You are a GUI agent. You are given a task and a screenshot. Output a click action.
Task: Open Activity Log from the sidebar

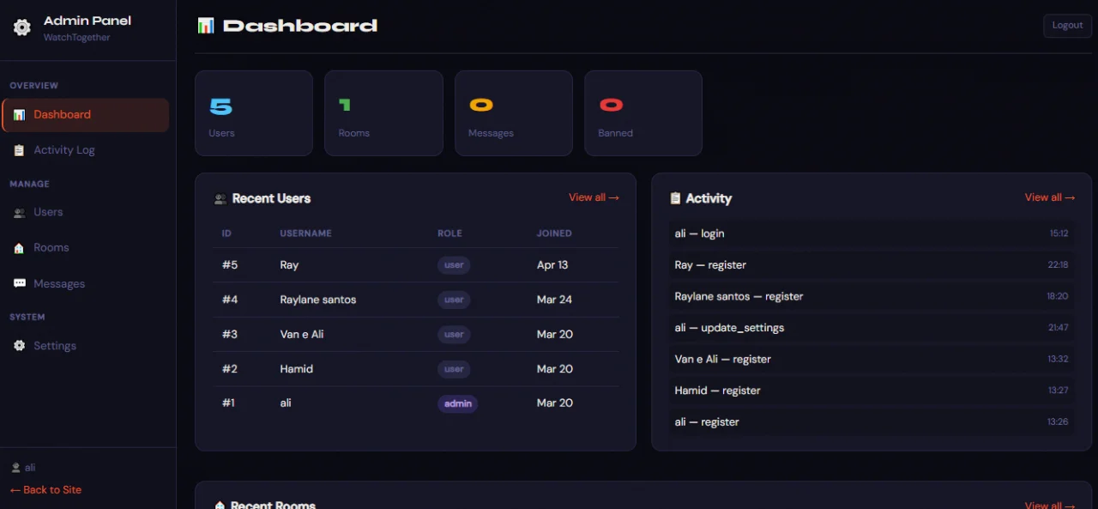86,150
